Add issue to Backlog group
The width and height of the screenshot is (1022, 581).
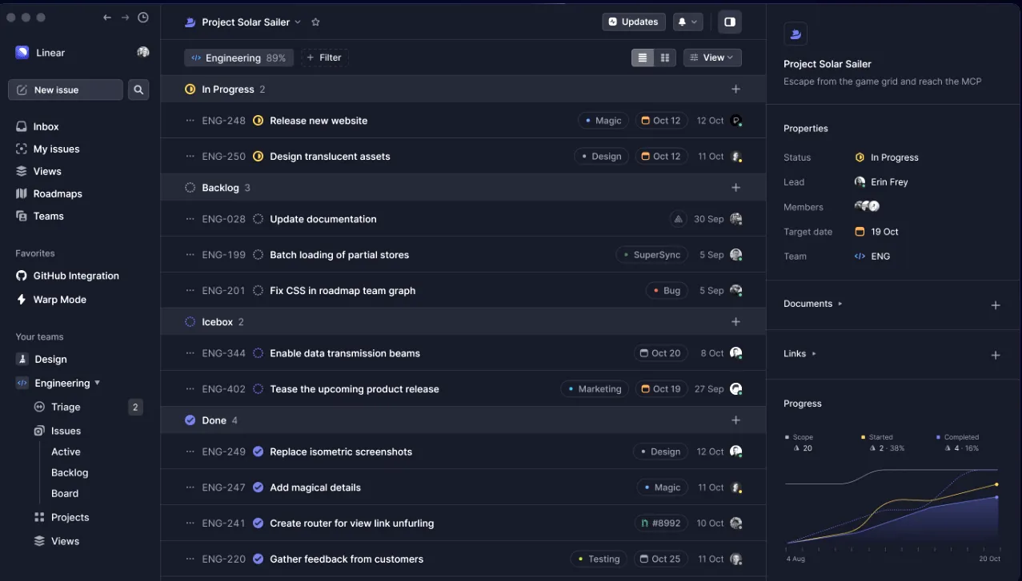[x=735, y=187]
